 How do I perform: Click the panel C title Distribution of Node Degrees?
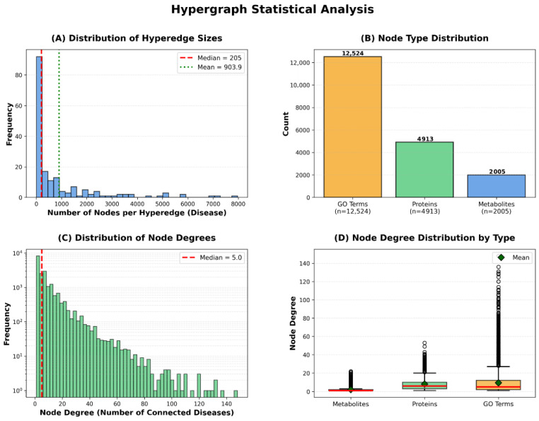tap(137, 238)
